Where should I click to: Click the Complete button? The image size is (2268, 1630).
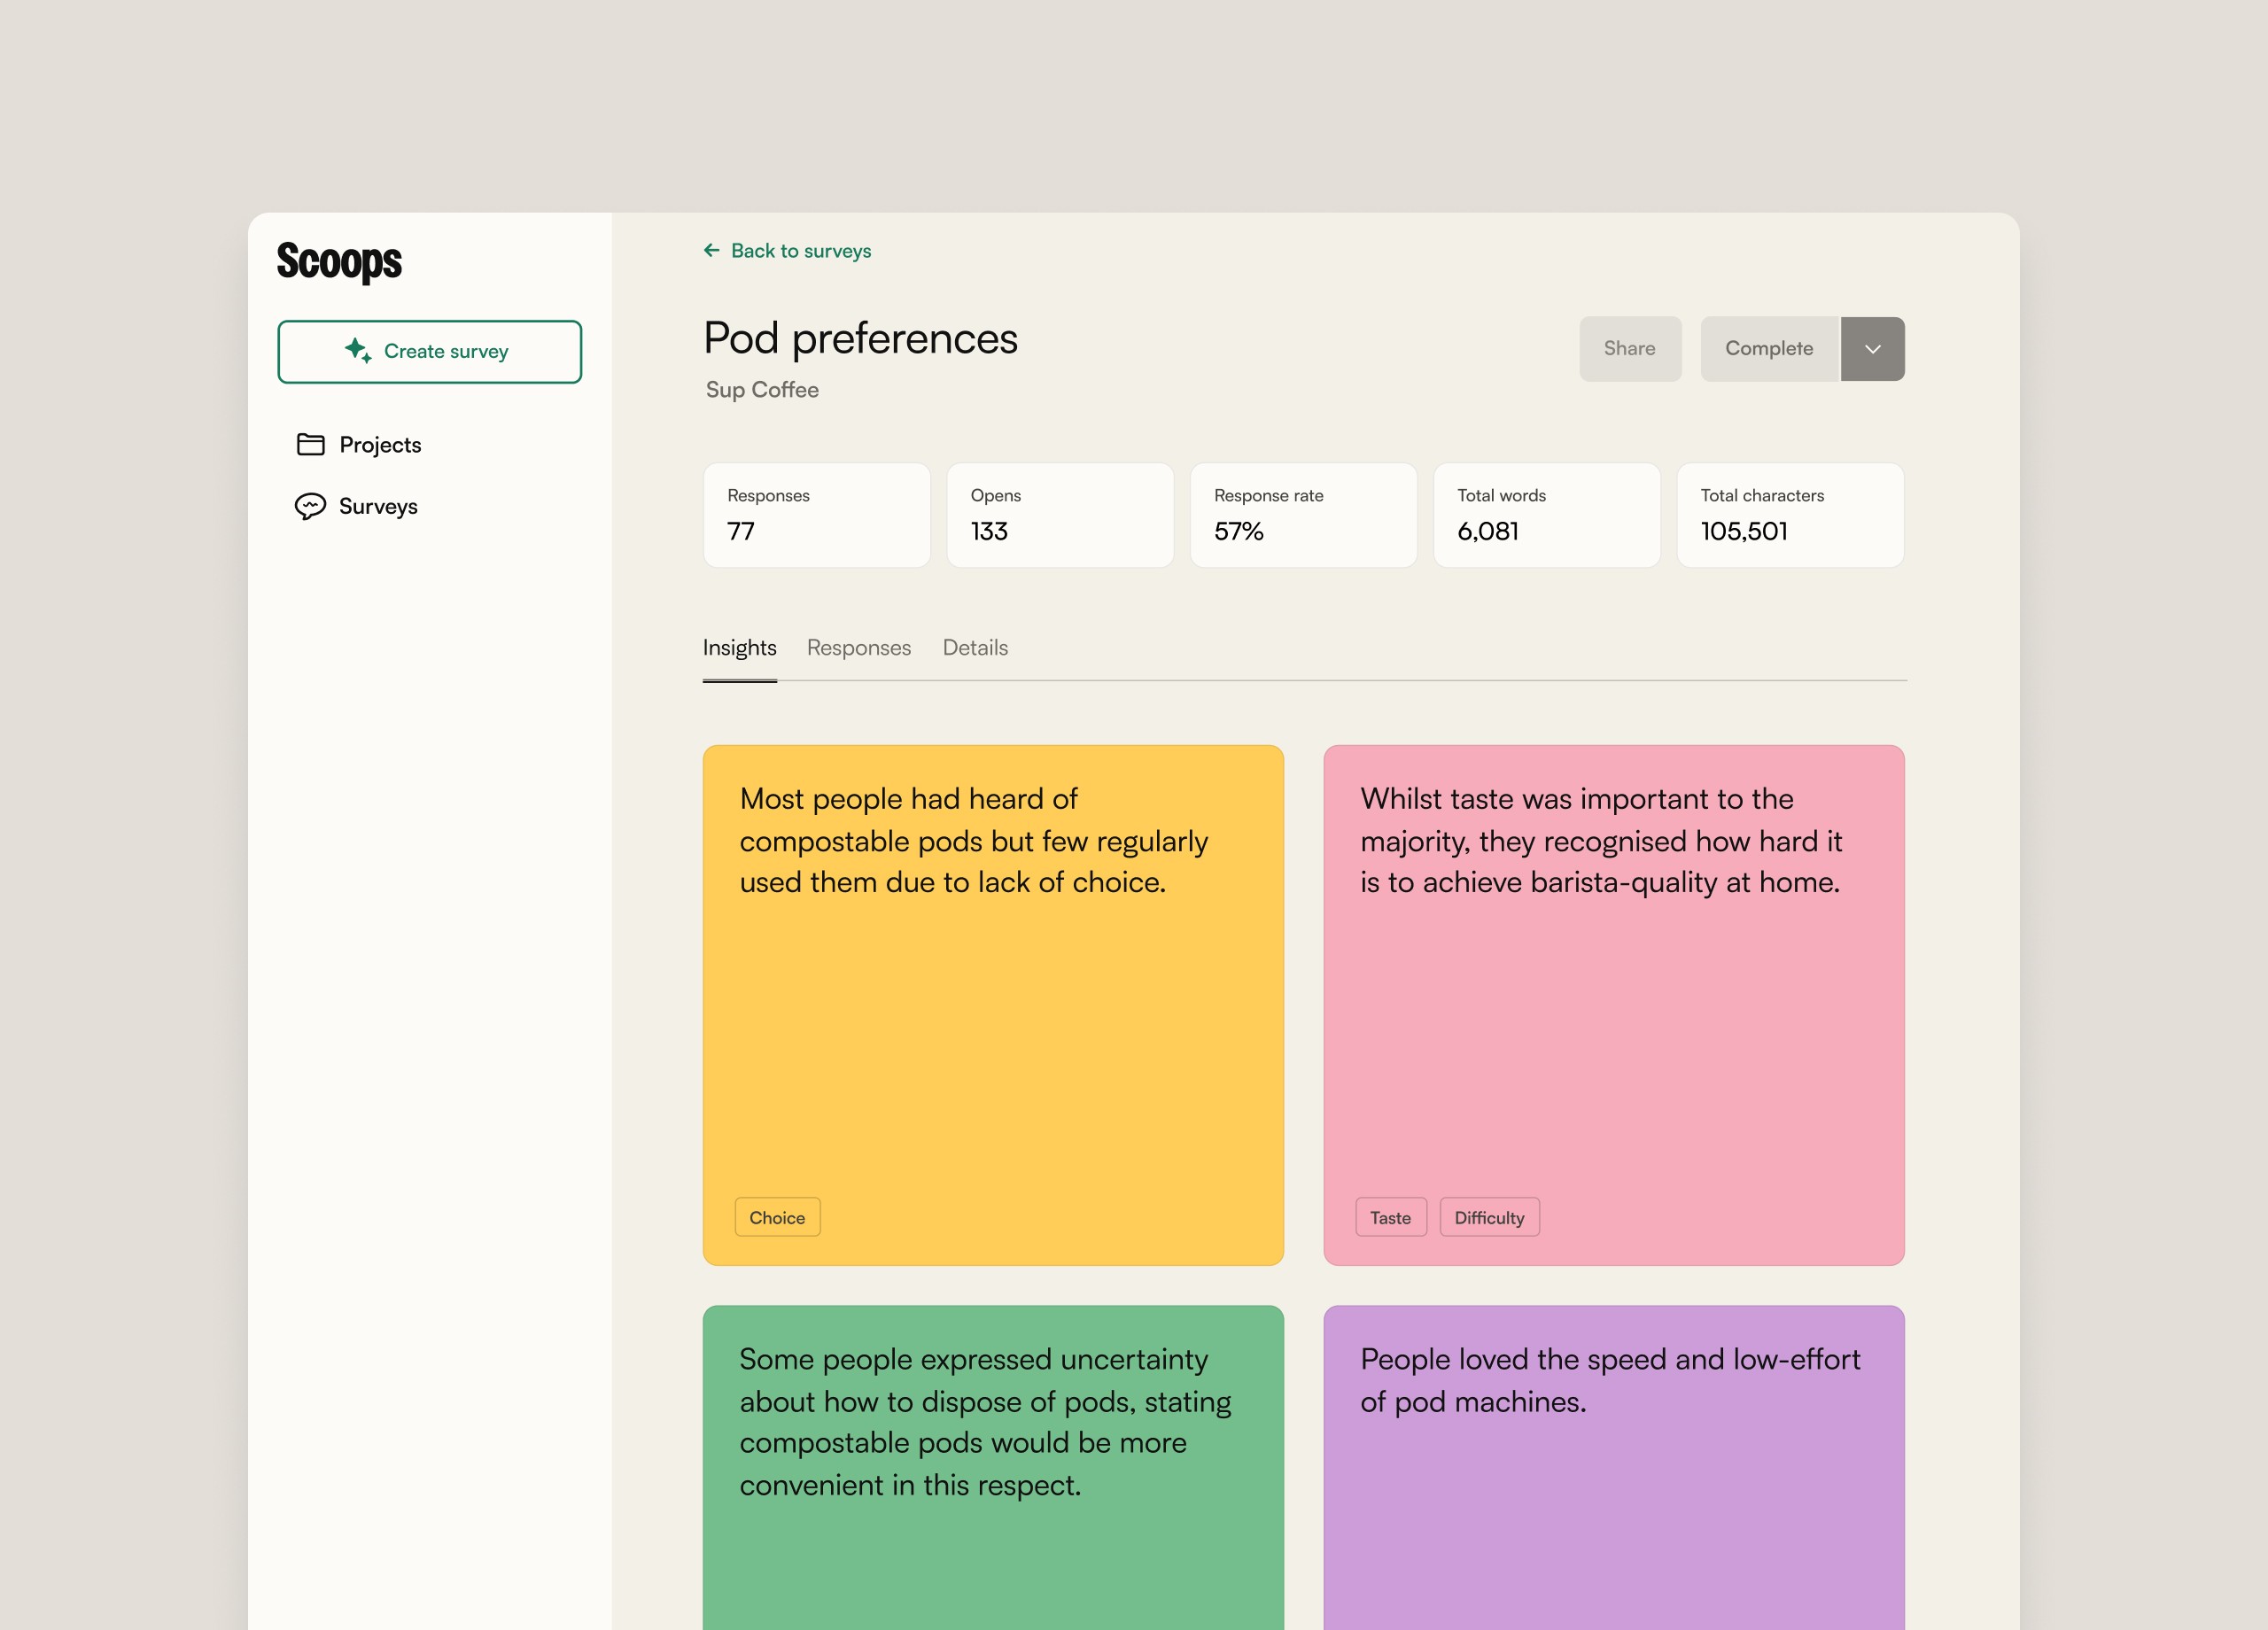[1768, 349]
